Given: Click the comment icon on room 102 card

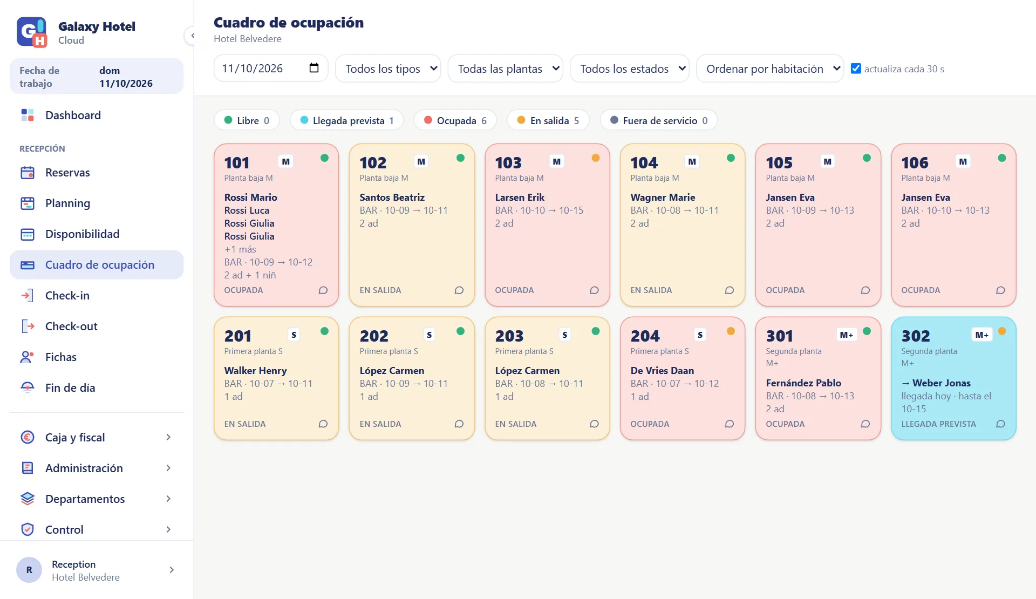Looking at the screenshot, I should (x=459, y=290).
